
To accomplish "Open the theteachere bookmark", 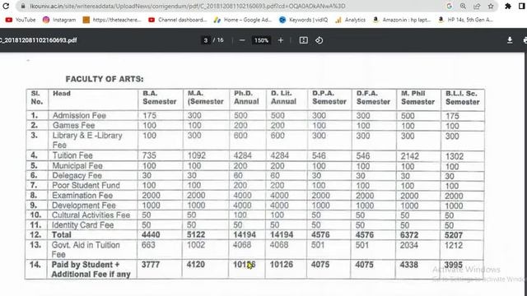I will 112,20.
